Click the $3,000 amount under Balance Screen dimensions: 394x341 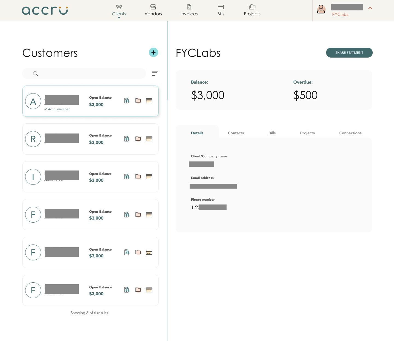point(208,95)
